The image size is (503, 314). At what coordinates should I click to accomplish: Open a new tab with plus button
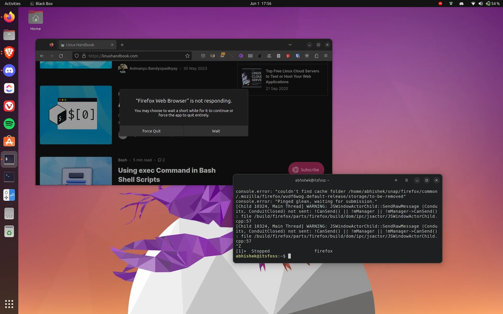click(122, 45)
